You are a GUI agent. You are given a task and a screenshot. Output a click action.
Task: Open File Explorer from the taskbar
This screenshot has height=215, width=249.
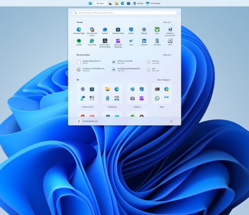117,3
